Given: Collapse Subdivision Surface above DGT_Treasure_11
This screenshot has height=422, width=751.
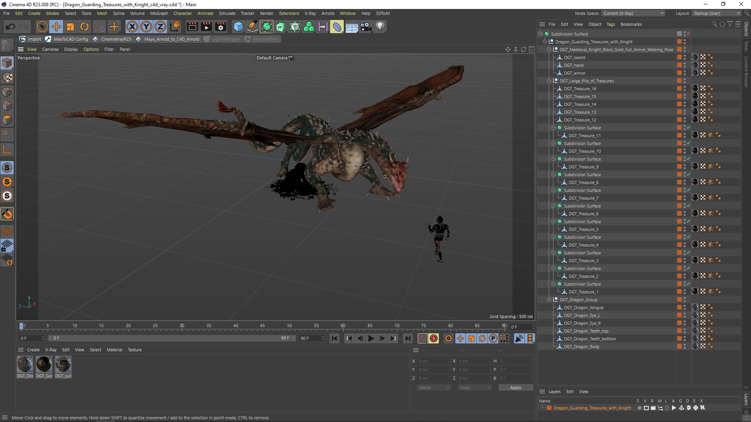Looking at the screenshot, I should (x=553, y=128).
